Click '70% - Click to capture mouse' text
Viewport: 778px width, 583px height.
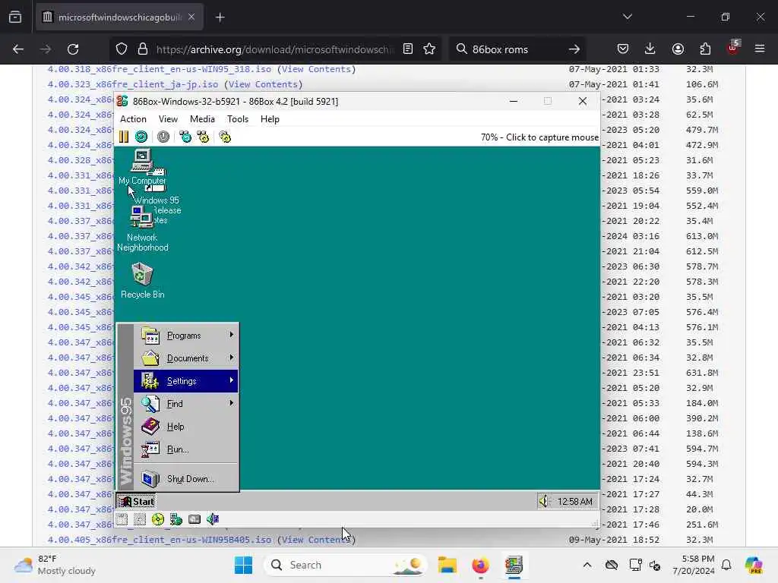click(539, 137)
